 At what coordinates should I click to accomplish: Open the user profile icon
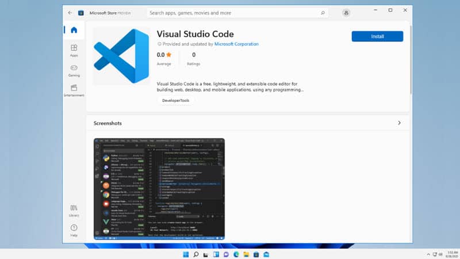346,13
